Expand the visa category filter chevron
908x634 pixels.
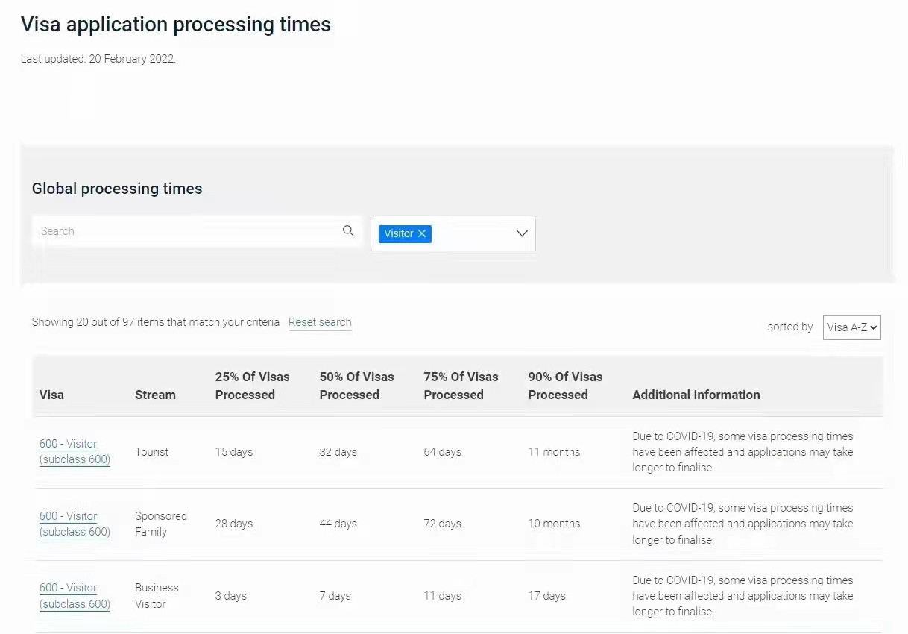coord(522,234)
